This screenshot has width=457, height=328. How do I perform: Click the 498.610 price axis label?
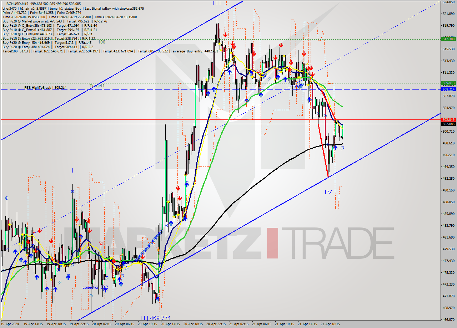click(x=448, y=143)
